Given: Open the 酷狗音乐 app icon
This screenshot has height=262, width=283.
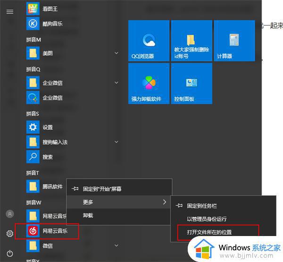Looking at the screenshot, I should click(33, 24).
